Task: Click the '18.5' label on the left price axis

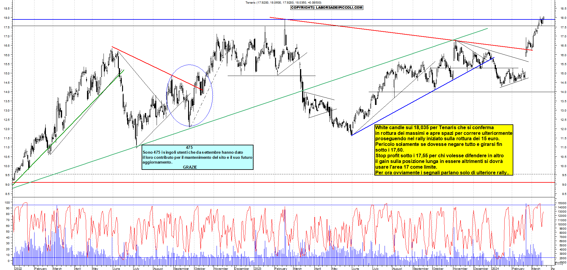Action: coord(7,9)
